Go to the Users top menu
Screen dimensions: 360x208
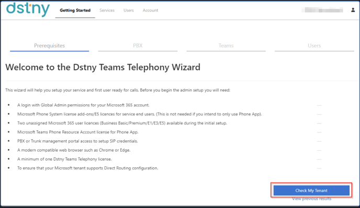tap(129, 10)
